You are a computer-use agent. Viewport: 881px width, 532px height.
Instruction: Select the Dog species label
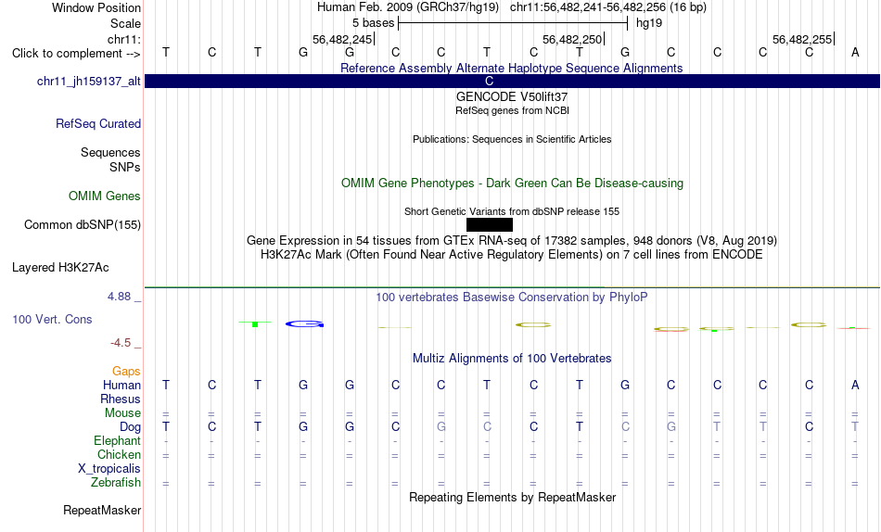[x=131, y=427]
